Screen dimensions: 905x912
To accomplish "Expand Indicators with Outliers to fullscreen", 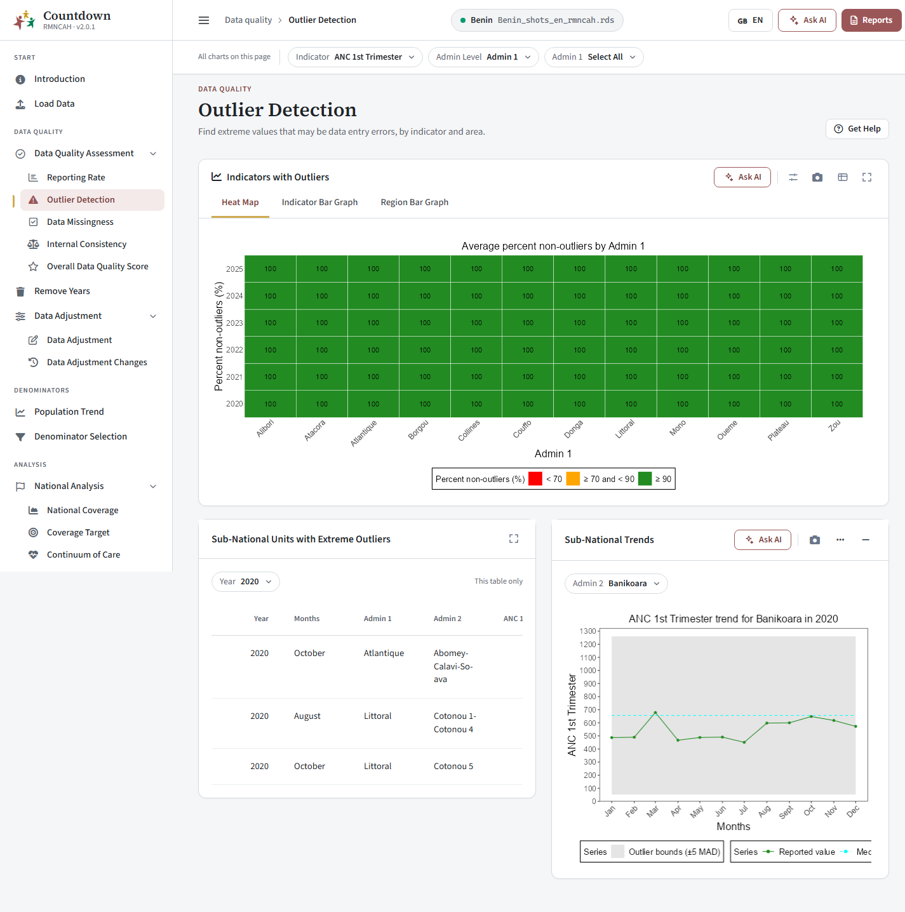I will pyautogui.click(x=867, y=177).
